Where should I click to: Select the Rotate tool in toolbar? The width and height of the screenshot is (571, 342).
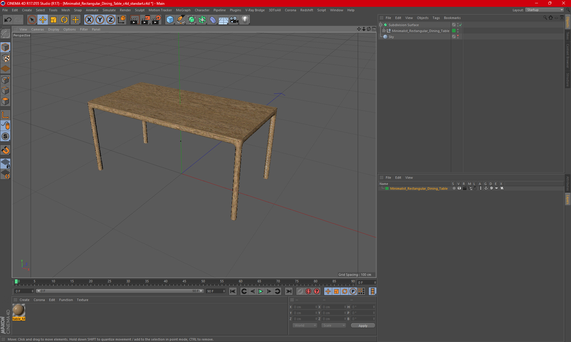tap(64, 20)
